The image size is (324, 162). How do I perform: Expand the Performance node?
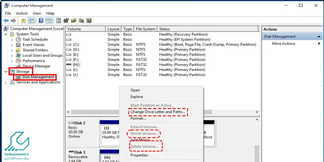pos(12,61)
